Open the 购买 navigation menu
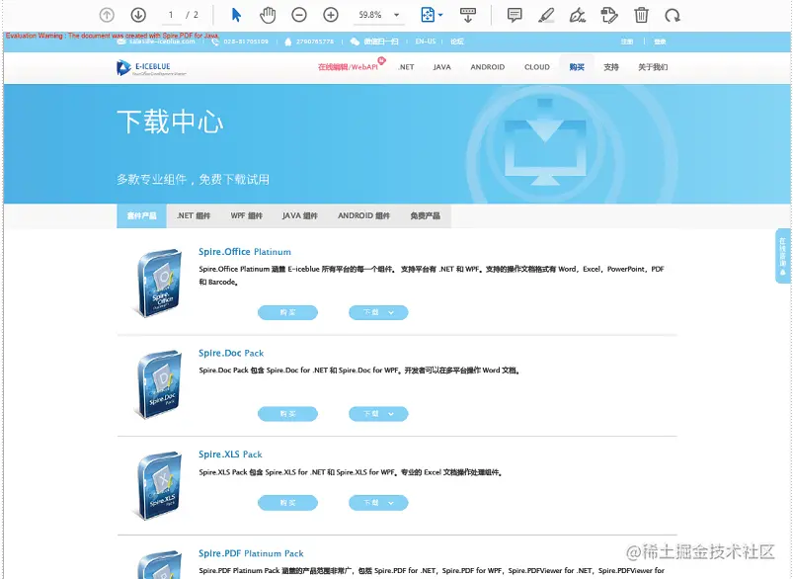This screenshot has width=793, height=579. pos(577,67)
